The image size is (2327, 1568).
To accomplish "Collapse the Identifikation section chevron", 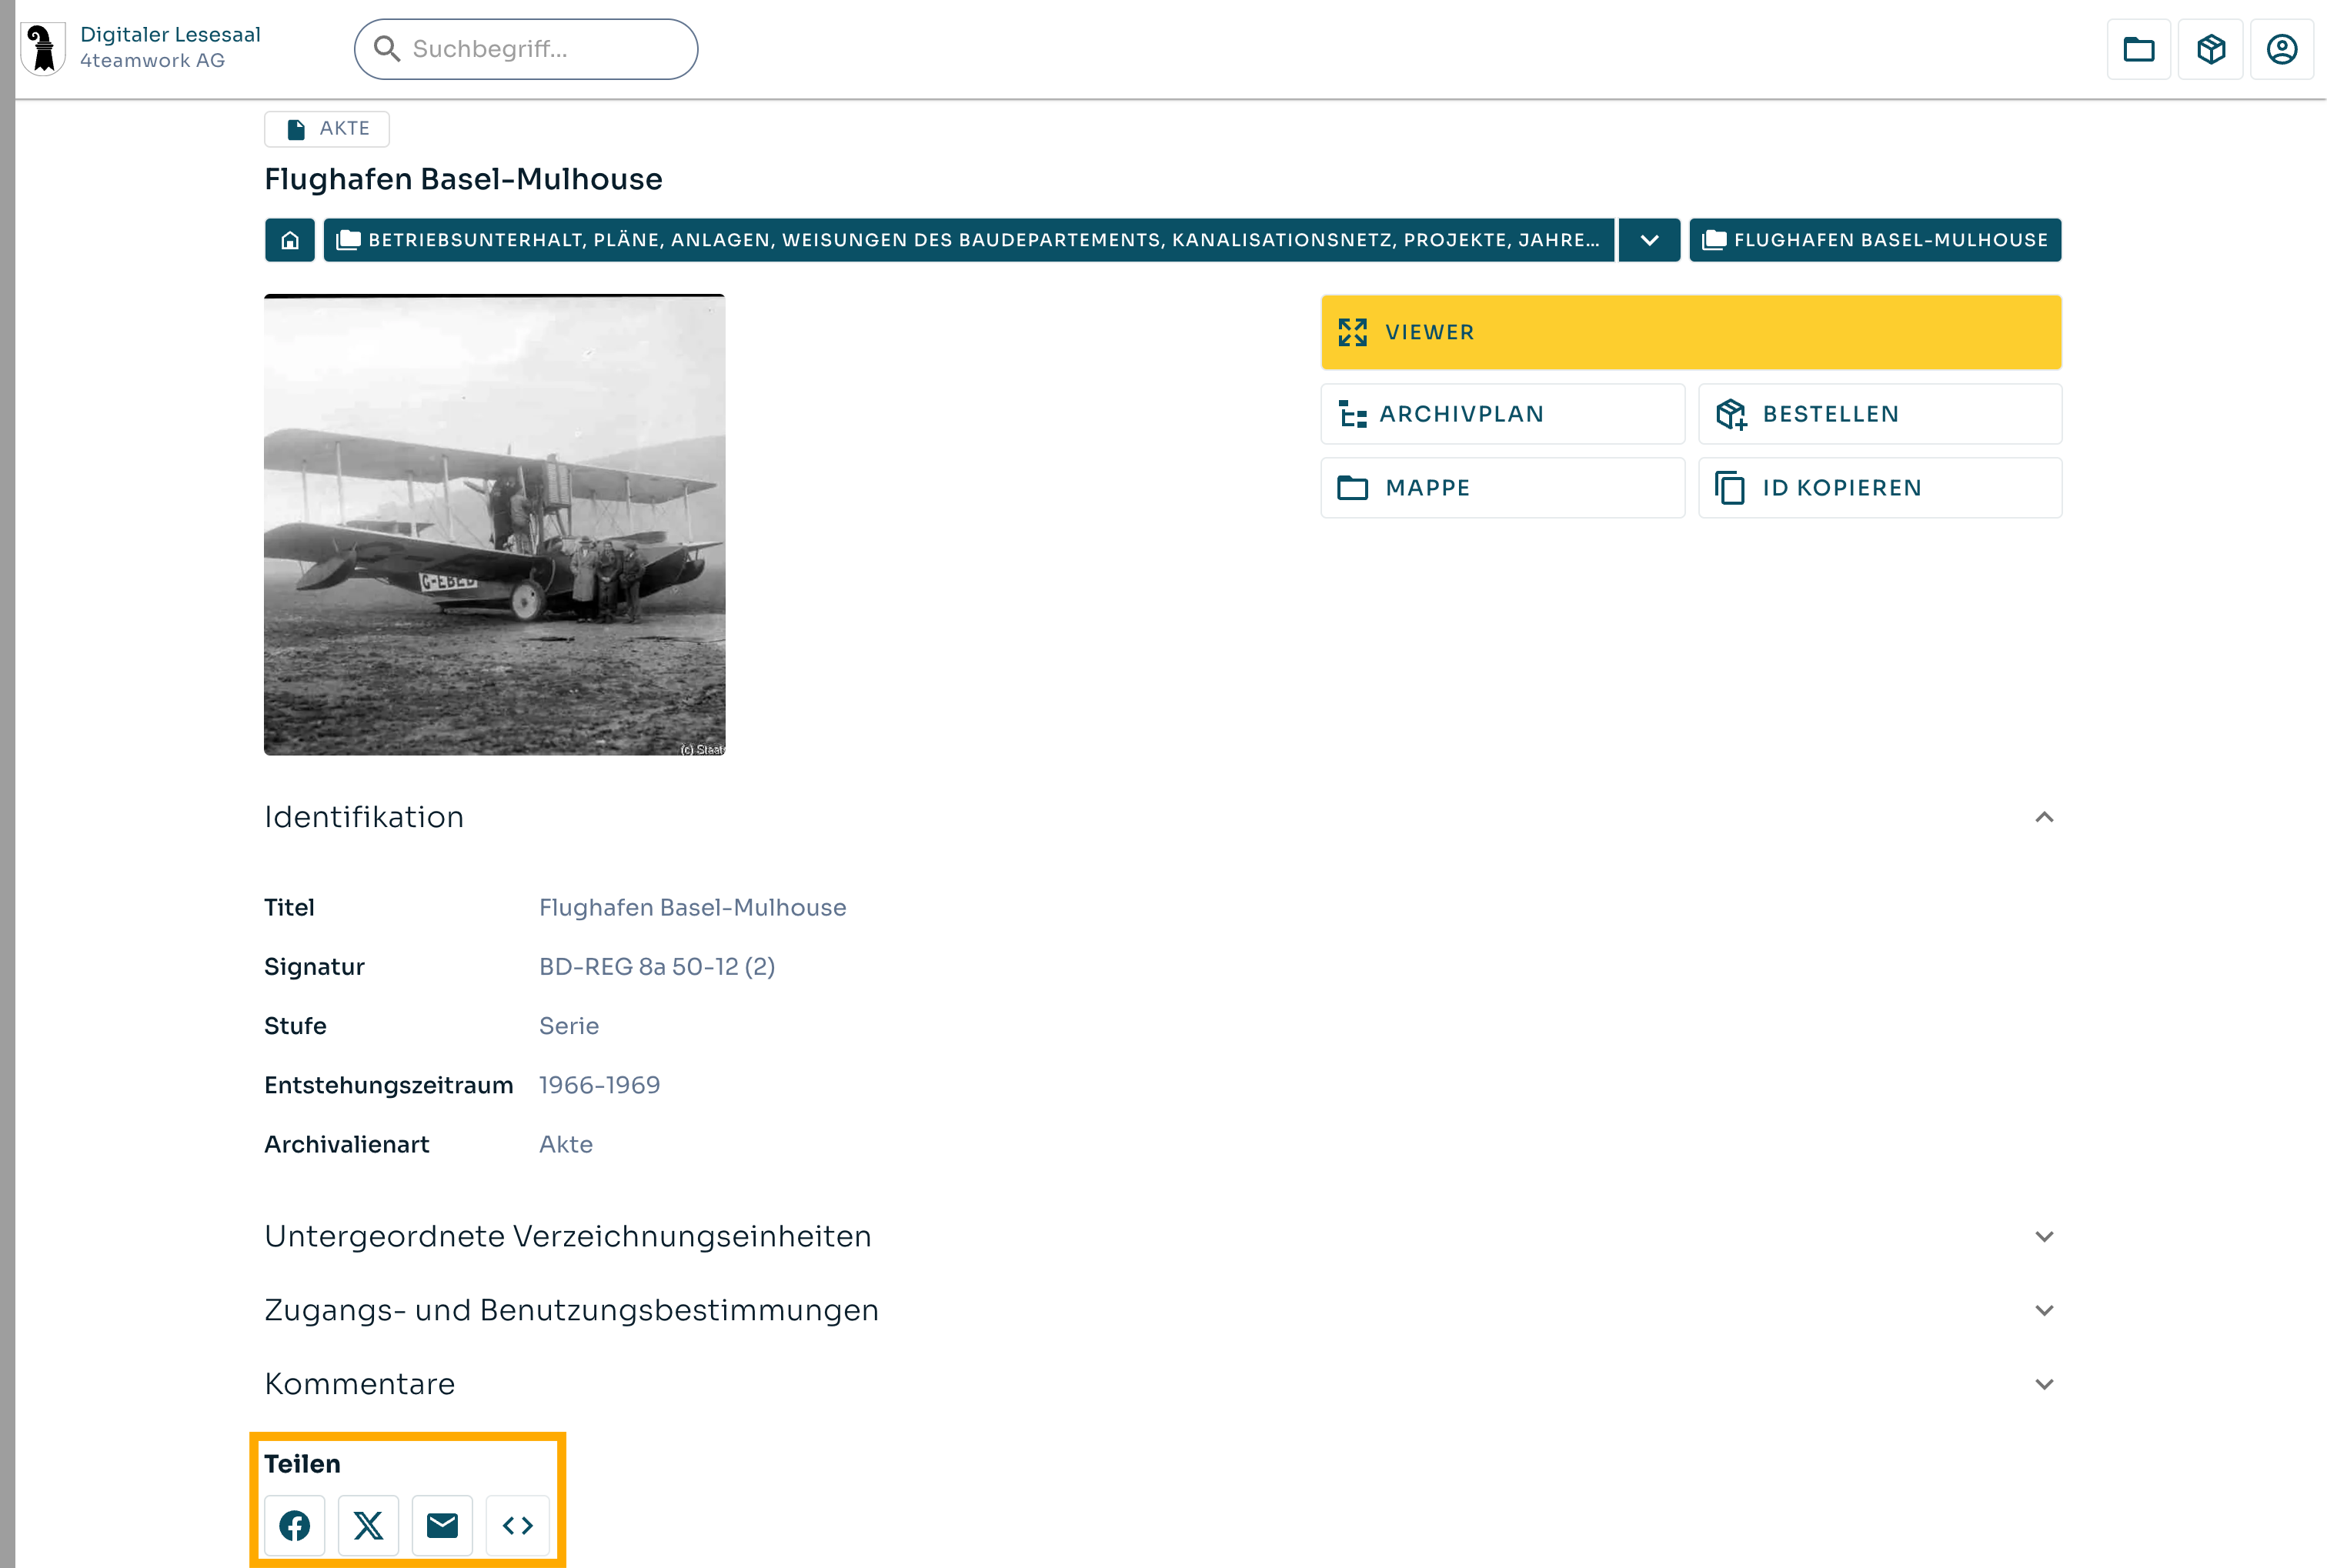I will tap(2044, 817).
